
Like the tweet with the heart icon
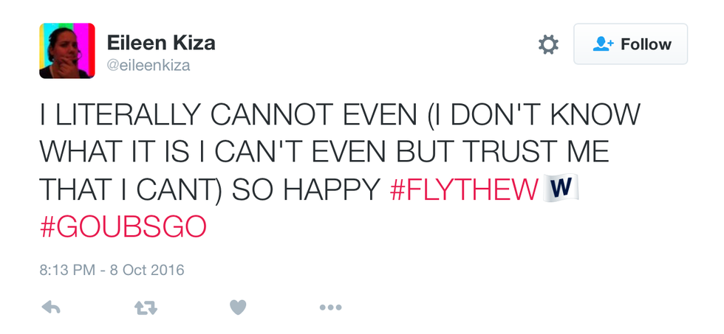tap(237, 307)
